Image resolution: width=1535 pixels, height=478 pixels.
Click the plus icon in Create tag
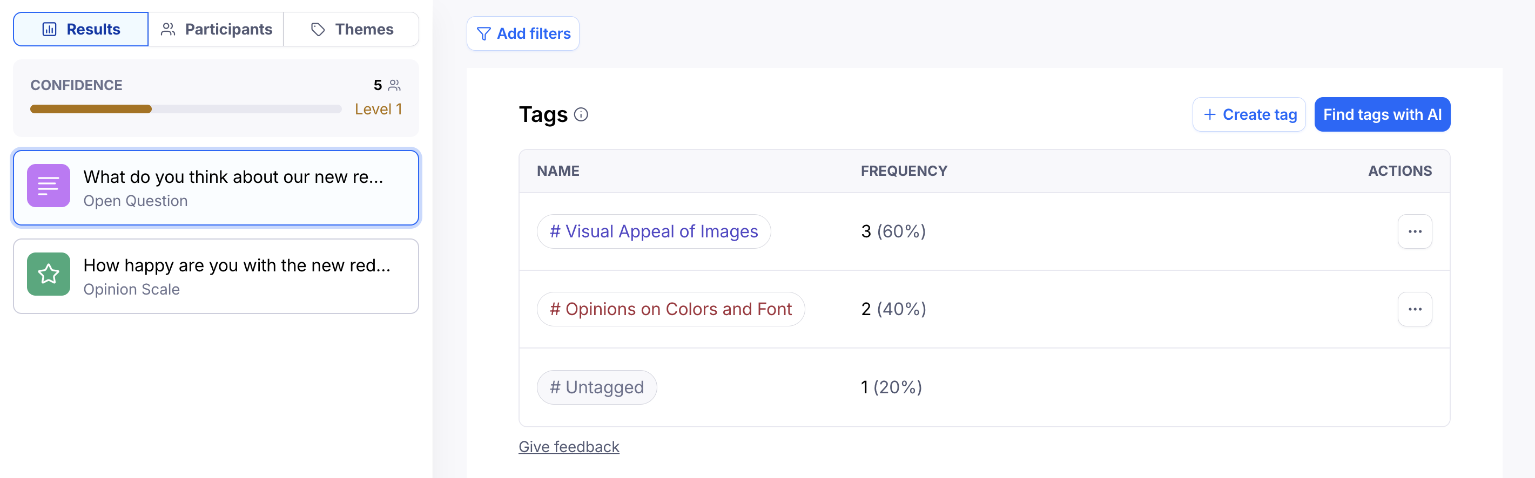pos(1209,114)
